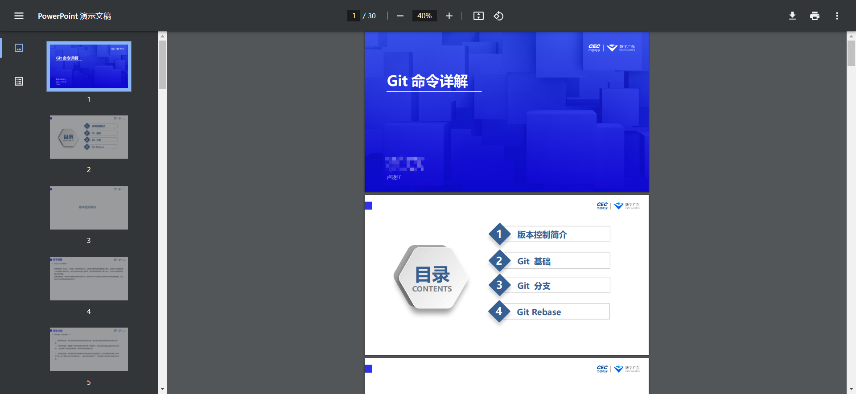
Task: Rotate the document counterclockwise
Action: coord(498,16)
